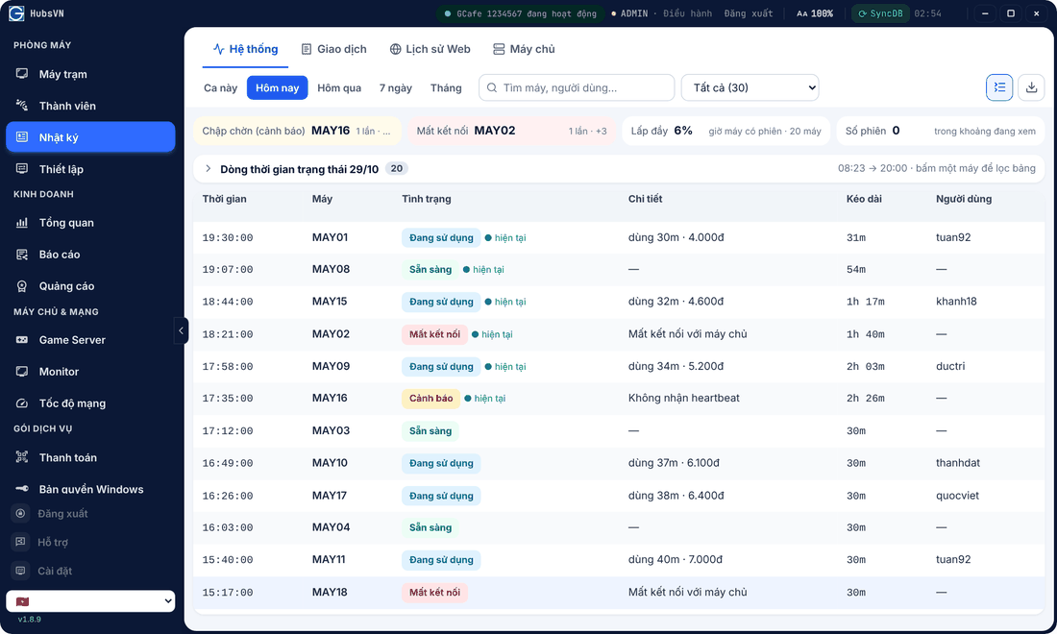Open Bản quyền Windows license page
The image size is (1057, 634).
pyautogui.click(x=90, y=489)
